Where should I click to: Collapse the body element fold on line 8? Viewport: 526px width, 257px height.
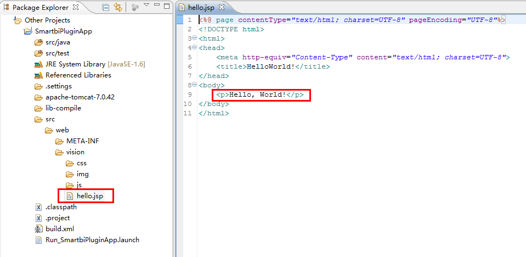point(195,85)
